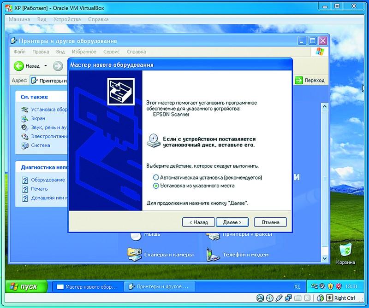Open the Электропитание link in the sidebar
The image size is (369, 308).
pos(49,136)
